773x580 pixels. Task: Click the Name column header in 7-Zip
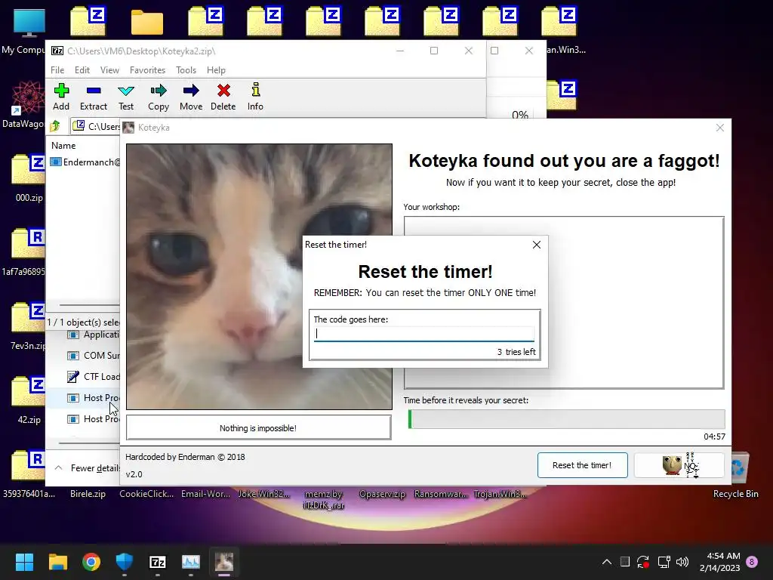[x=63, y=146]
